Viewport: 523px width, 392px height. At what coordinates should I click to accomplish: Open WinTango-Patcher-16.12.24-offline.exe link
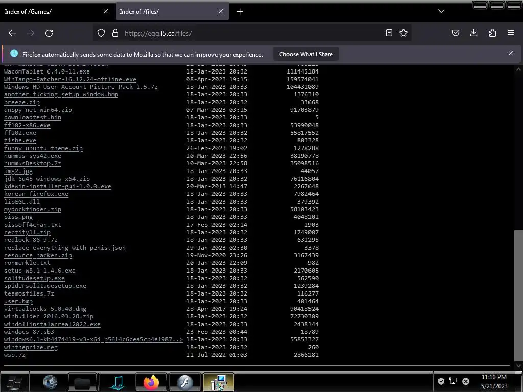click(70, 79)
